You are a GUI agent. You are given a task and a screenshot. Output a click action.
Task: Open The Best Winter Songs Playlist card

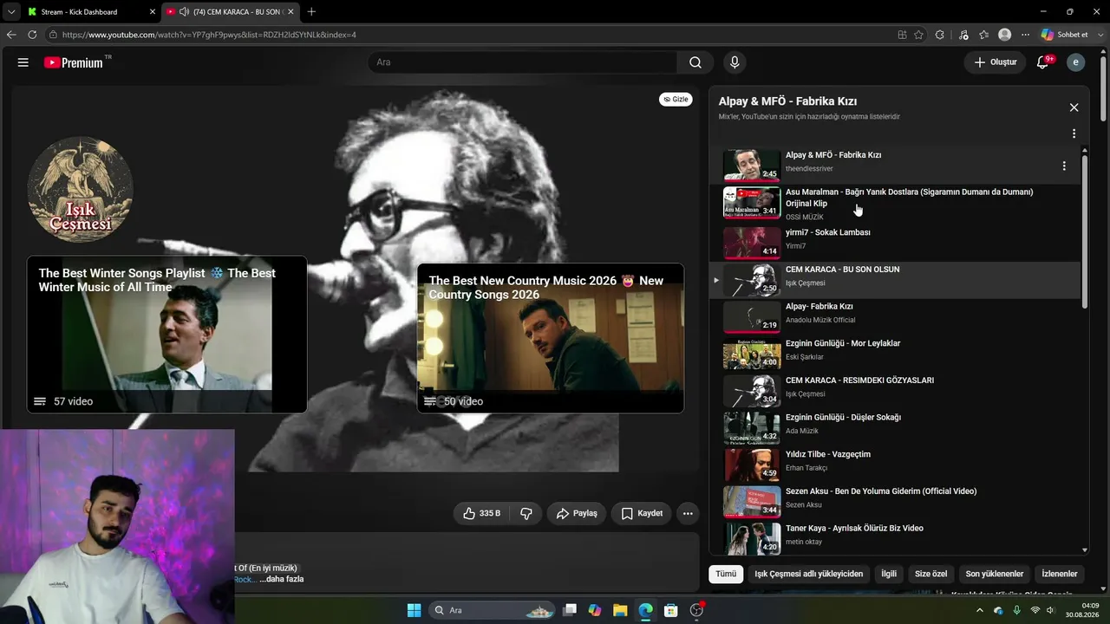(166, 335)
